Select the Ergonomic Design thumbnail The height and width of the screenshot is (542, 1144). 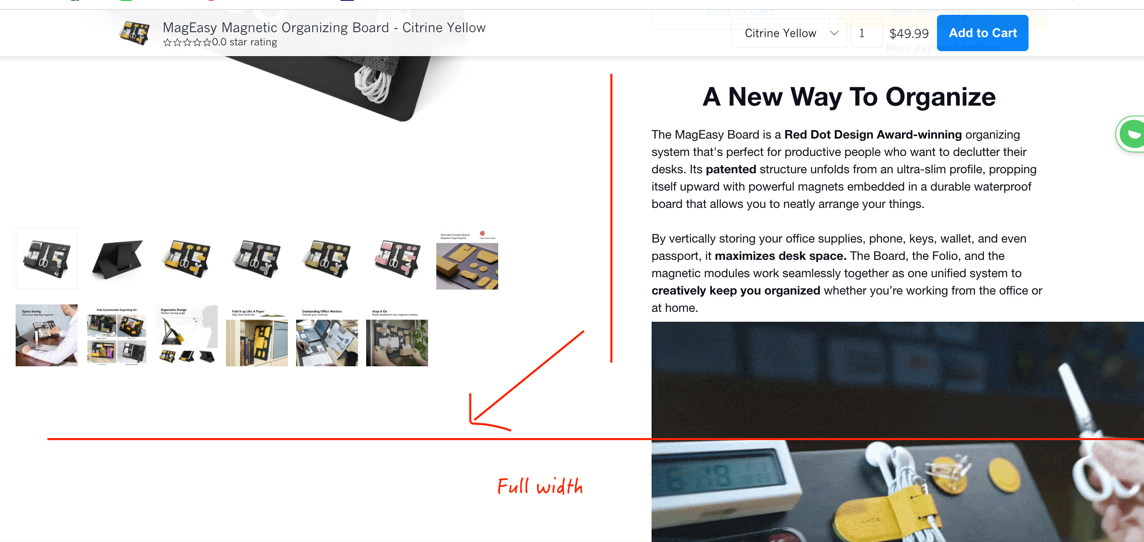tap(187, 335)
